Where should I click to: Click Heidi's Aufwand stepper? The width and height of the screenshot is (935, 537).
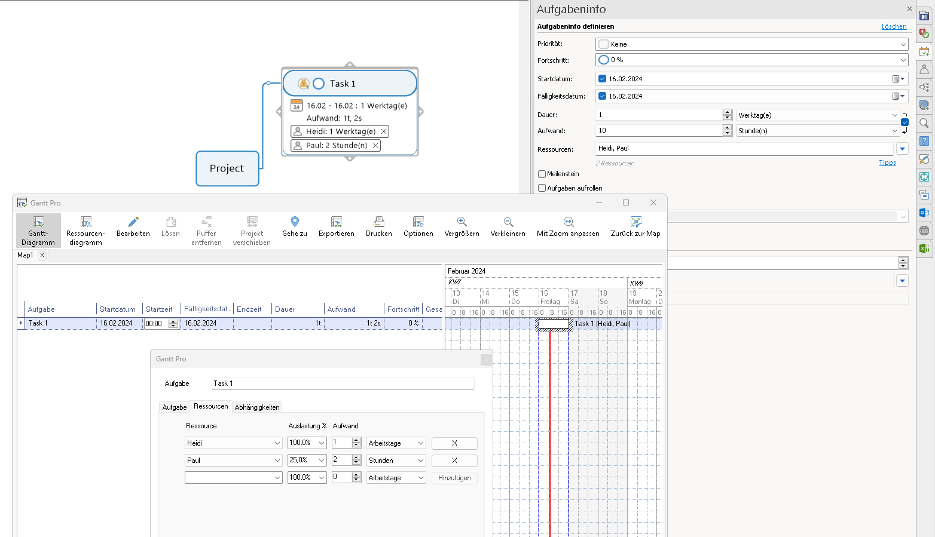click(356, 443)
